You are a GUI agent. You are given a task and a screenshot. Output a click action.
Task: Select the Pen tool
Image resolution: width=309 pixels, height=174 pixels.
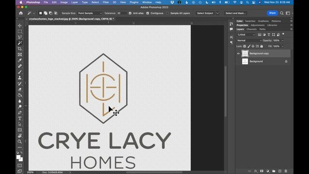pyautogui.click(x=20, y=113)
